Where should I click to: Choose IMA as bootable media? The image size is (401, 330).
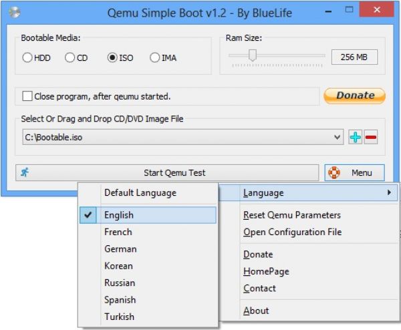click(155, 57)
